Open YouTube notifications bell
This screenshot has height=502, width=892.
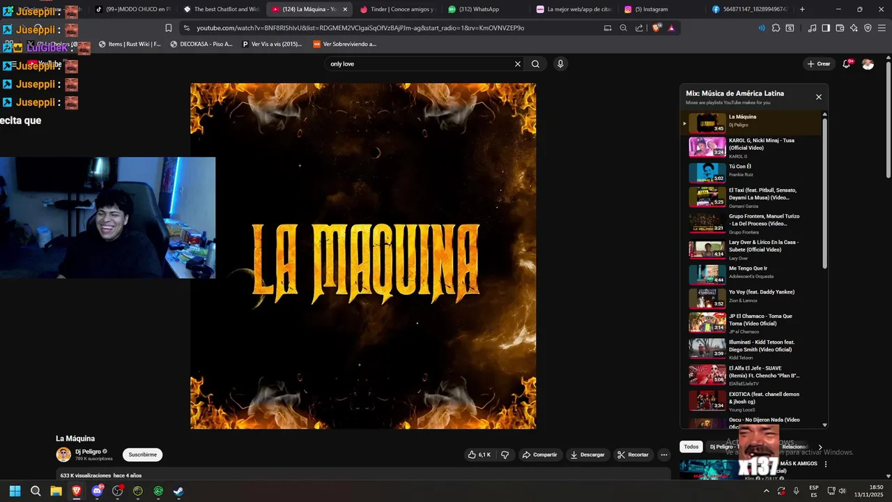[x=847, y=63]
